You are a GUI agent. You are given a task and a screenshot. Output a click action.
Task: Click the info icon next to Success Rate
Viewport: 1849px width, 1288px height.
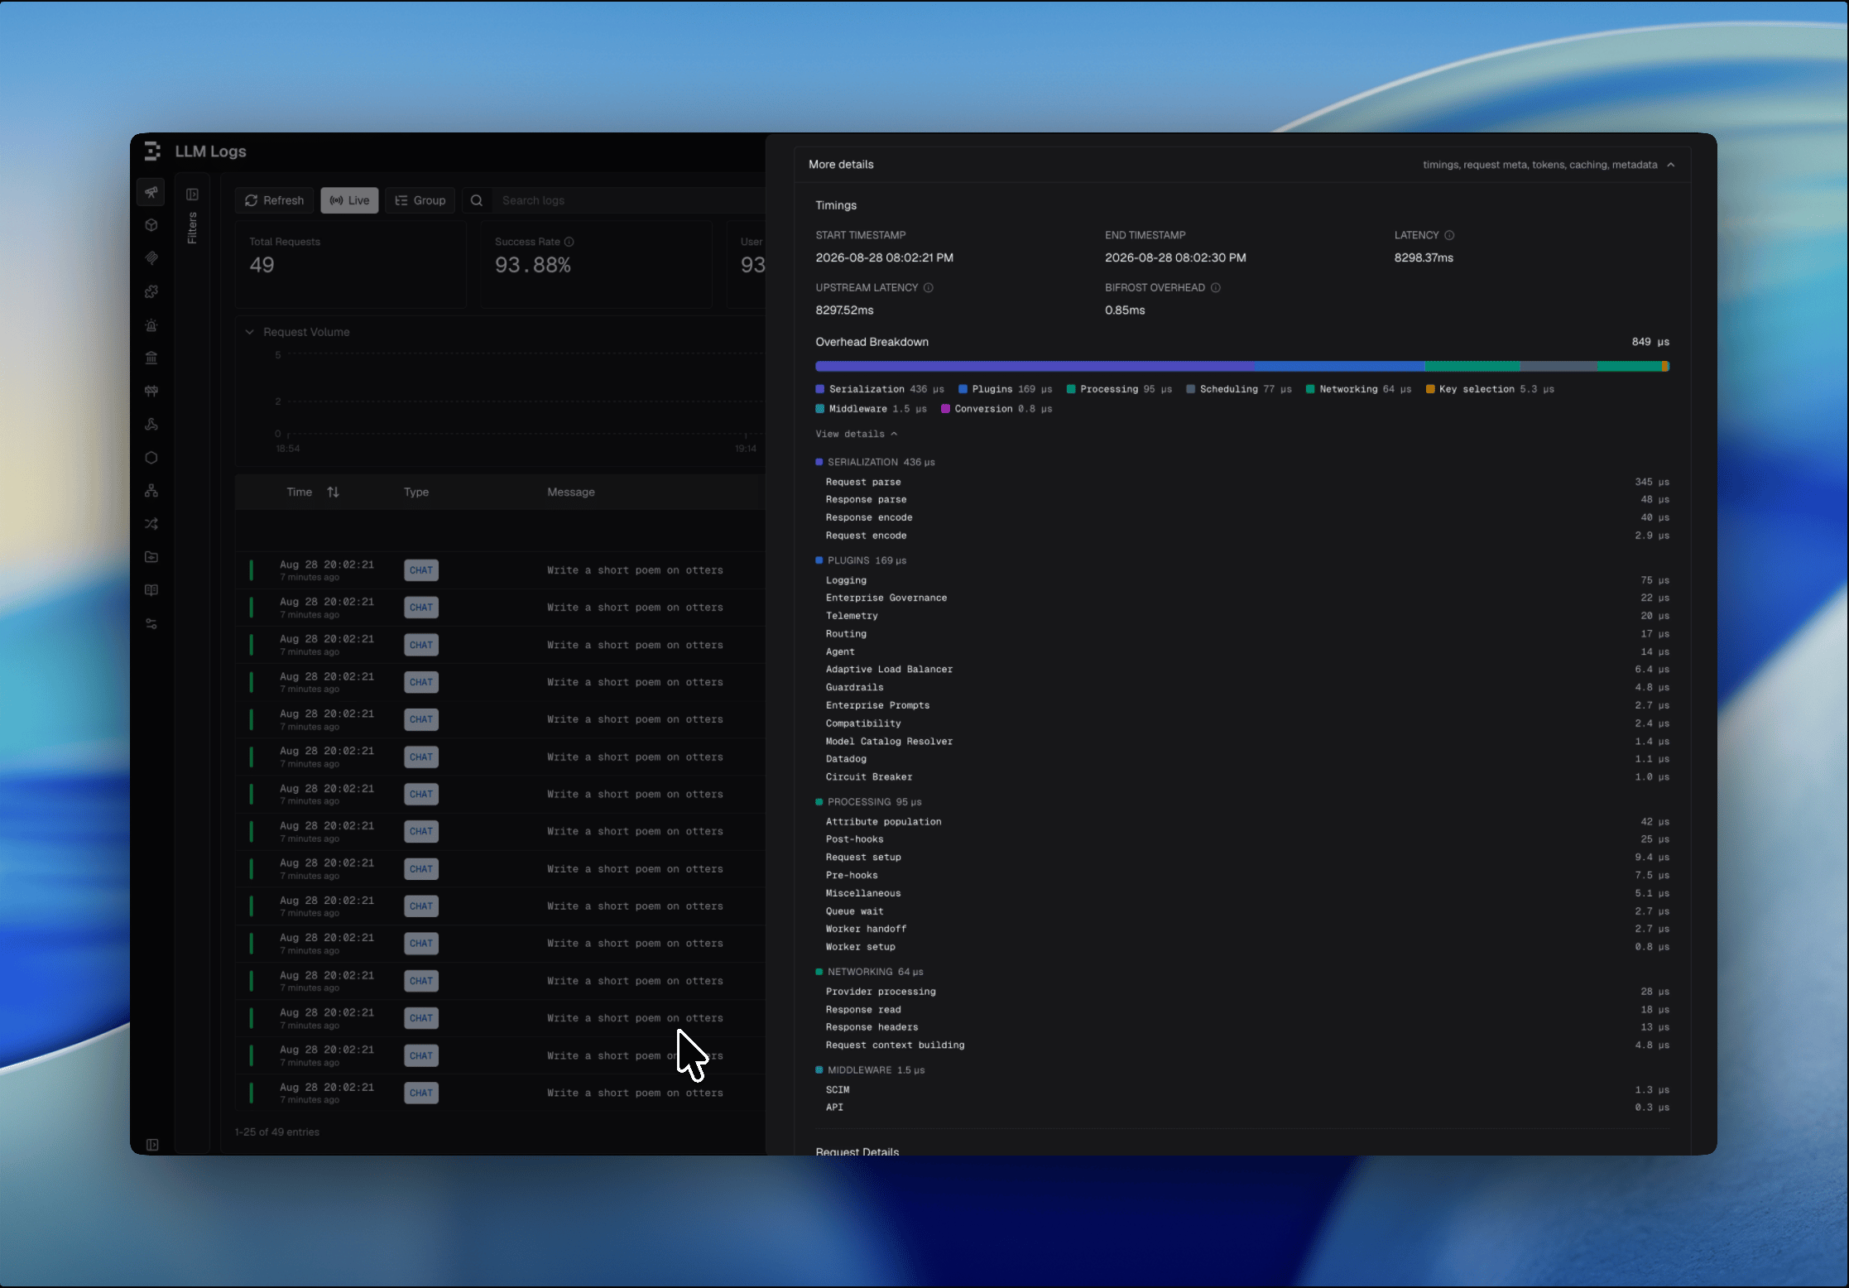(569, 242)
